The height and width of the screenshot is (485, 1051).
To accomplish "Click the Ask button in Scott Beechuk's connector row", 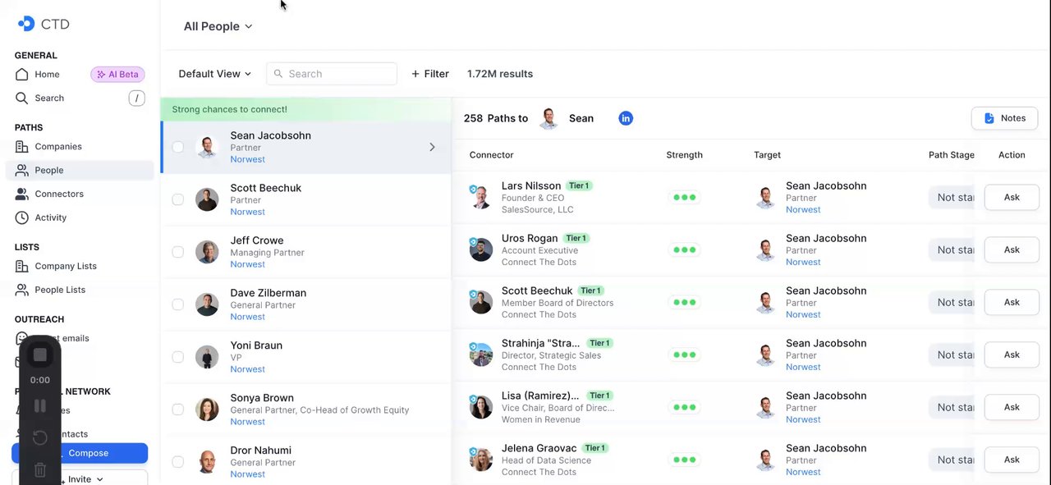I will click(x=1012, y=302).
